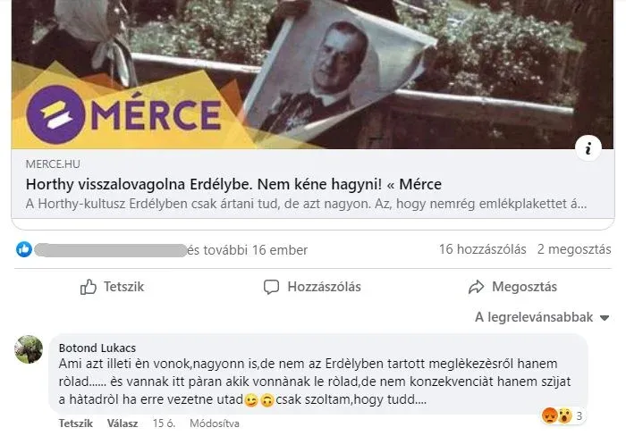Open the Mérce logo in article image
Screen dimensions: 626x436
[123, 114]
